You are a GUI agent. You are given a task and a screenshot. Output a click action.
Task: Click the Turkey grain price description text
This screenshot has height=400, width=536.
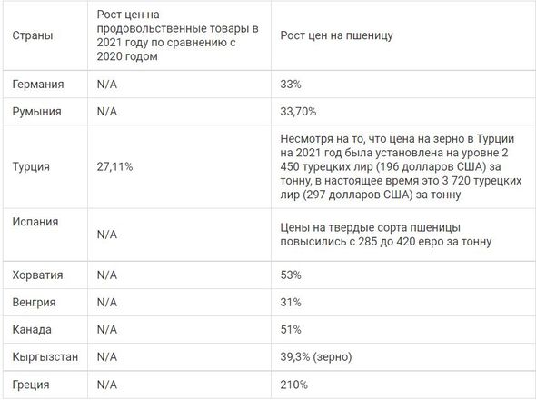[x=401, y=166]
